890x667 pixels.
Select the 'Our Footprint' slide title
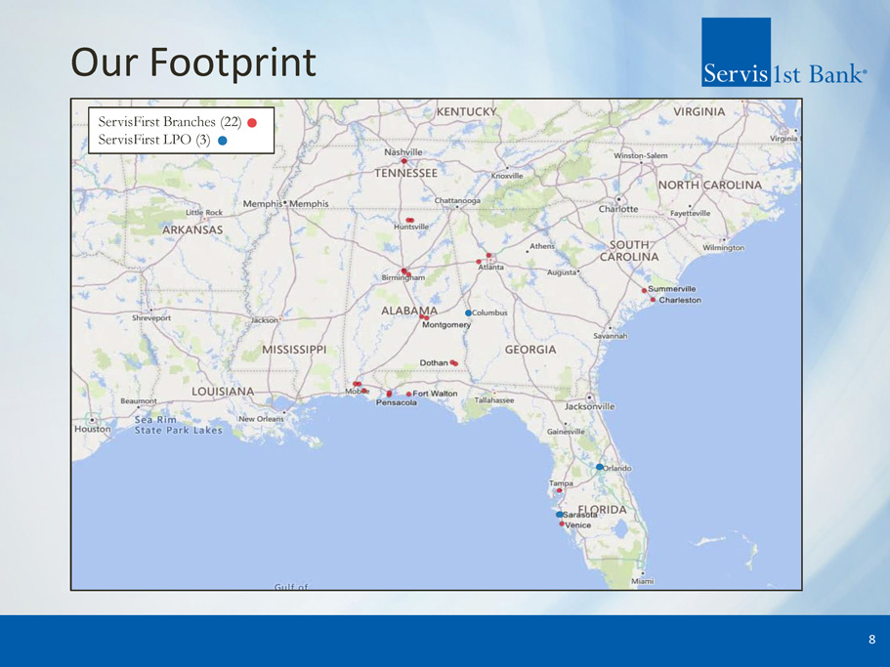pyautogui.click(x=193, y=63)
